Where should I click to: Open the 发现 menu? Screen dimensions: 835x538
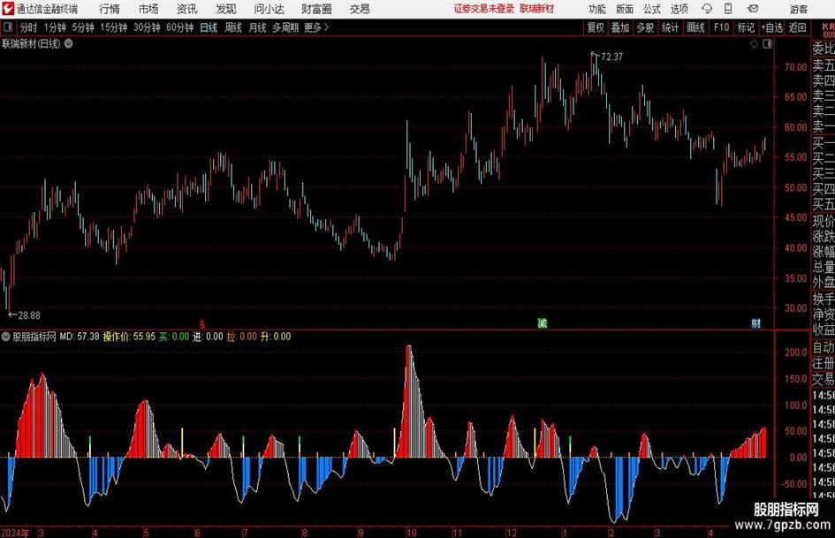[x=226, y=9]
